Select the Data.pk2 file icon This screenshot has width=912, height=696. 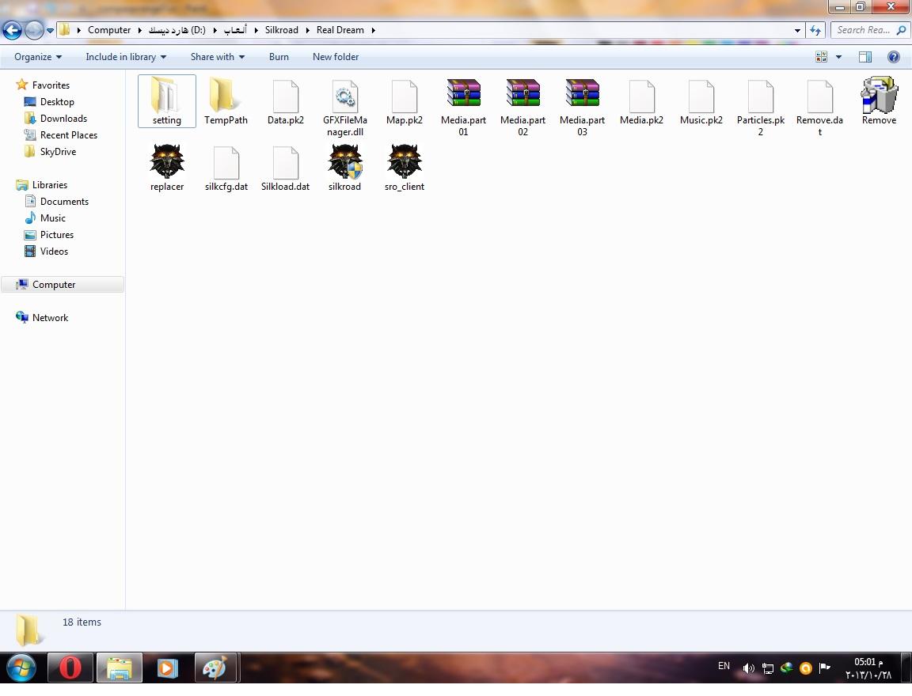[286, 96]
